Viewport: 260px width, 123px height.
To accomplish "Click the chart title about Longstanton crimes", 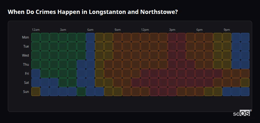I will click(x=93, y=12).
